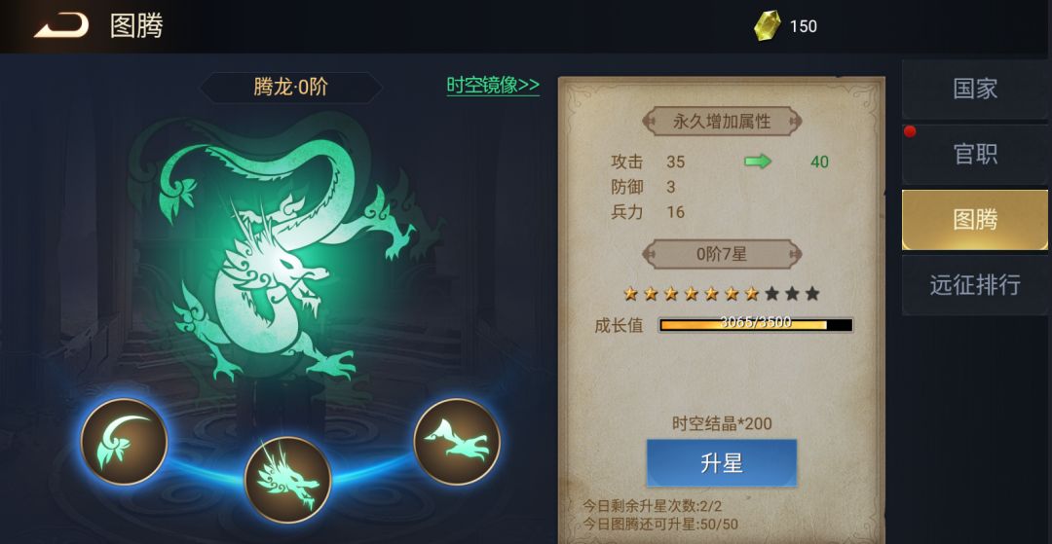Select the dragon tail totem icon
Image resolution: width=1052 pixels, height=544 pixels.
(x=124, y=442)
